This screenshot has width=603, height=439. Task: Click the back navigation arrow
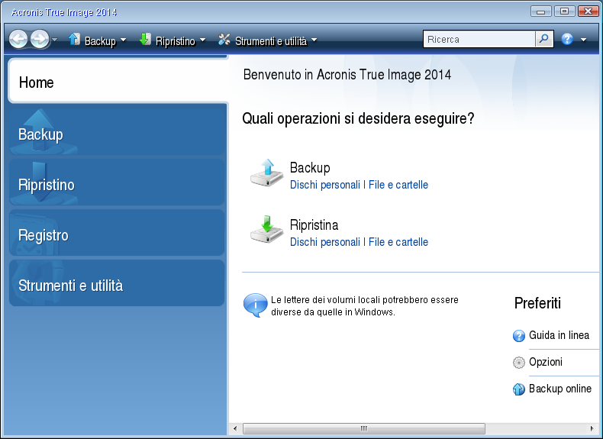(x=18, y=39)
